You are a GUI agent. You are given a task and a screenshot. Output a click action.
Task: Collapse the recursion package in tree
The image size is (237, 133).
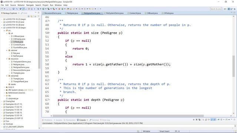coord(7,59)
